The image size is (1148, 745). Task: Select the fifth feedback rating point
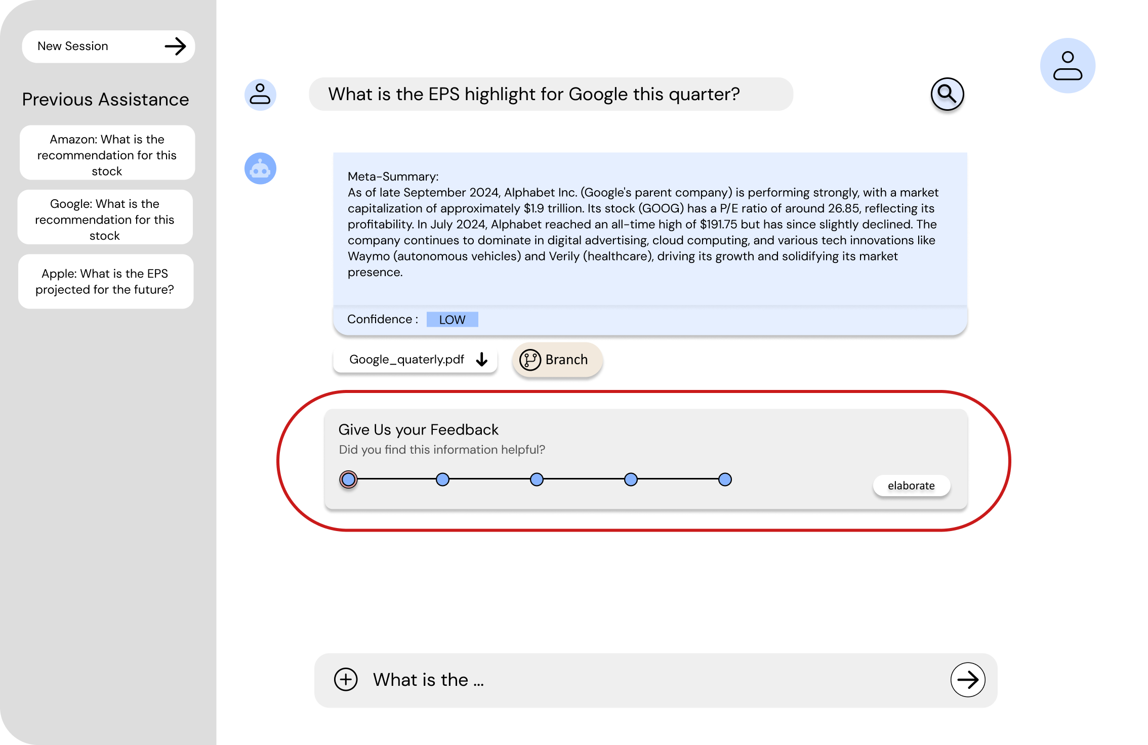725,479
